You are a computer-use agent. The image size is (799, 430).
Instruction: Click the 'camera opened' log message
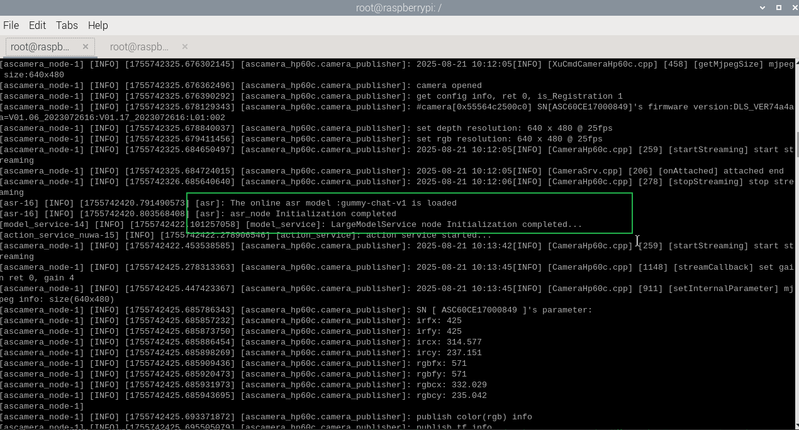[x=449, y=85]
